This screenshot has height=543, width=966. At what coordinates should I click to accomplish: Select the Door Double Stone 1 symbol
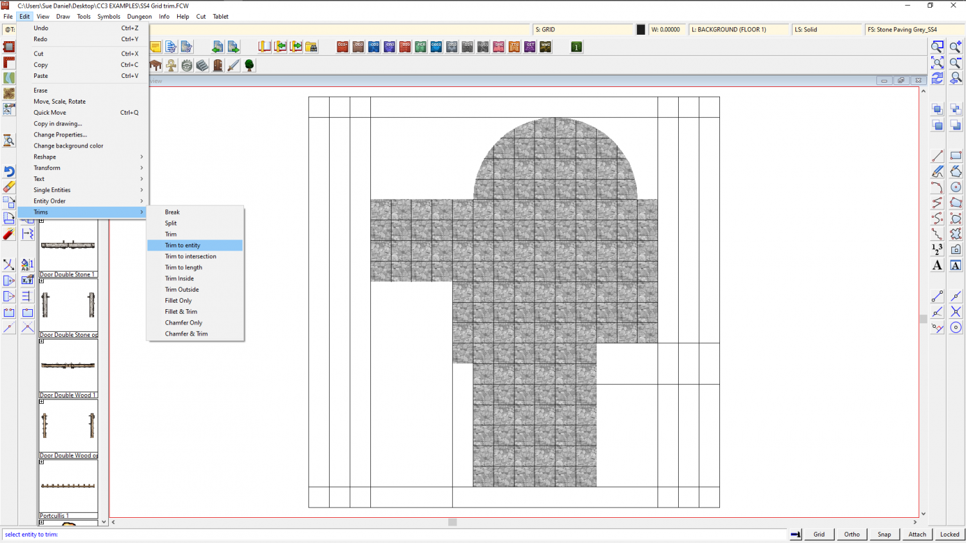click(x=68, y=248)
